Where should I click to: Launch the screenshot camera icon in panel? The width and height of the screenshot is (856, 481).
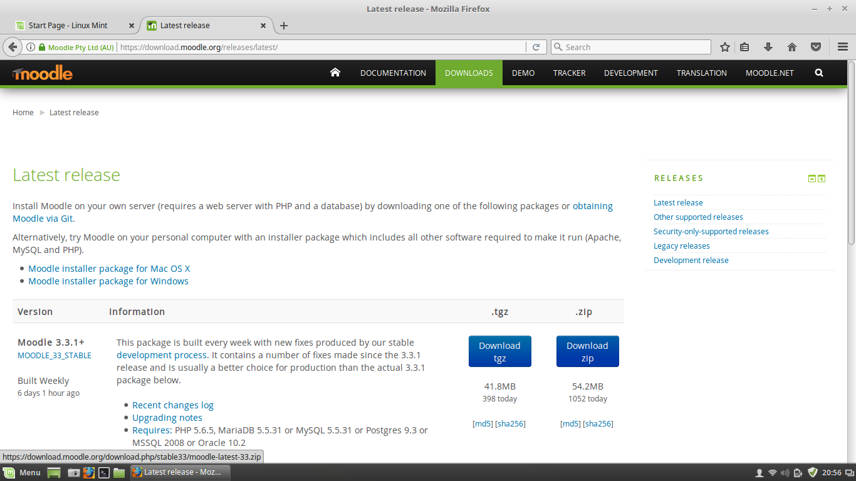(74, 472)
